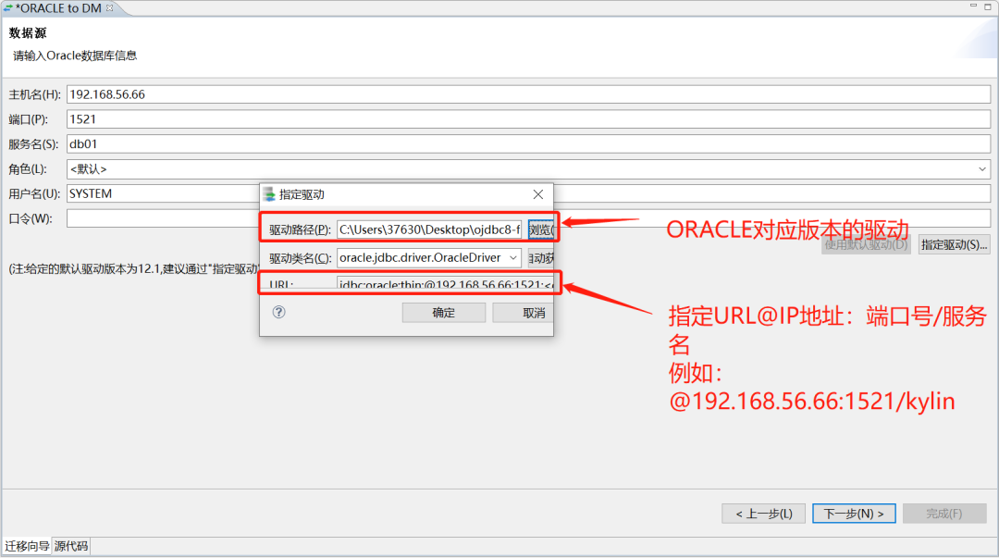Click the 驱动路径 driver path field
This screenshot has width=999, height=558.
pyautogui.click(x=429, y=229)
